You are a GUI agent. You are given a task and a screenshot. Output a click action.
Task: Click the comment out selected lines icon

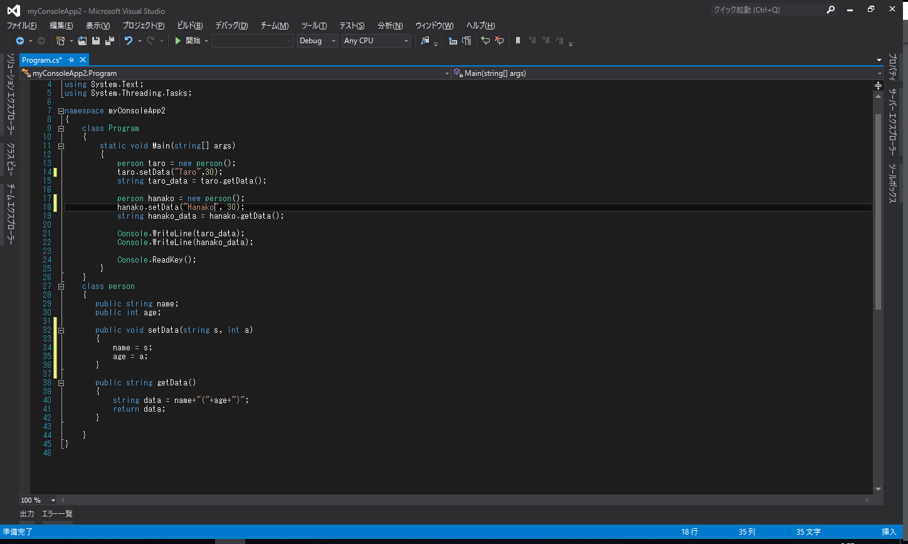click(x=485, y=41)
